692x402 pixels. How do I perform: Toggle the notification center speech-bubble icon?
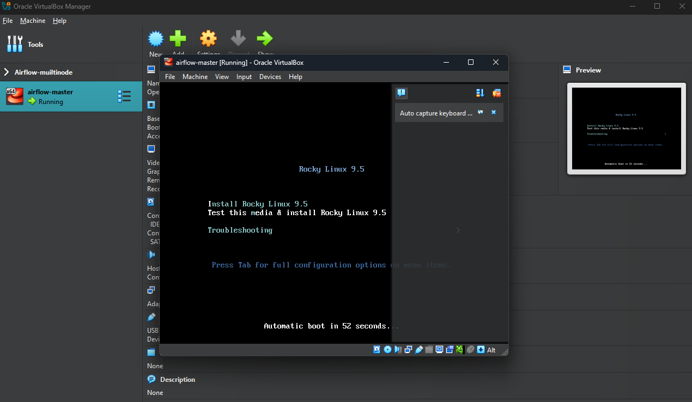[402, 93]
